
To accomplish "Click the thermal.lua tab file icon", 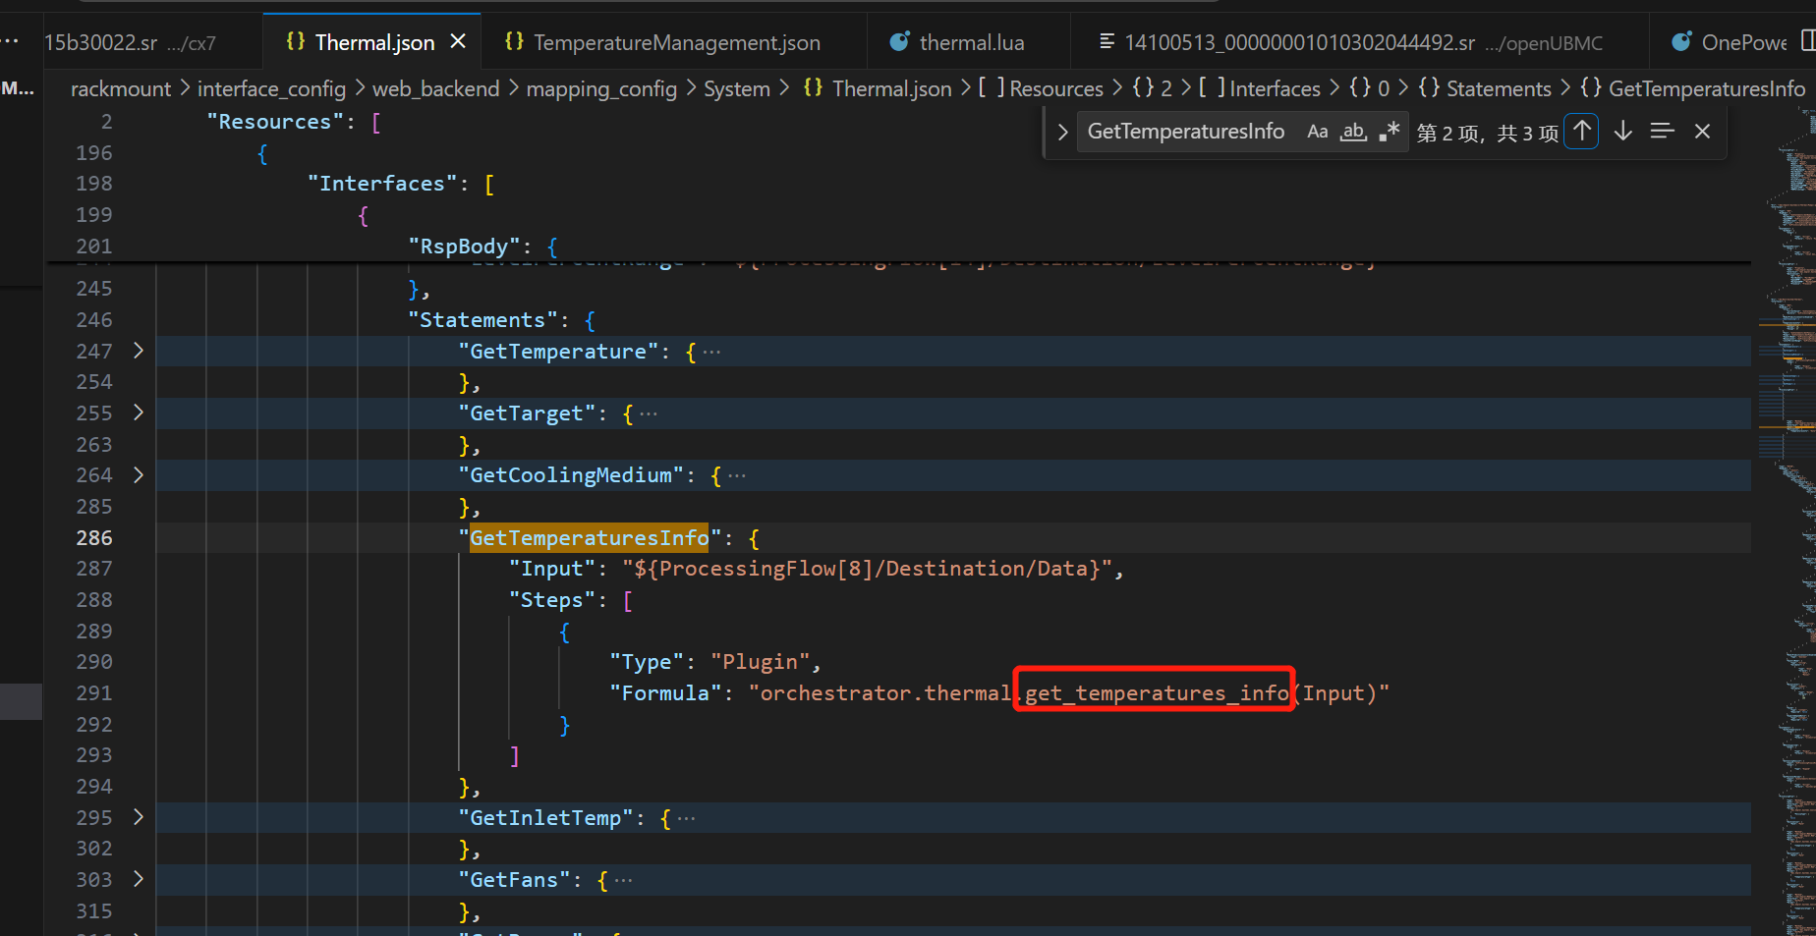I will point(898,42).
